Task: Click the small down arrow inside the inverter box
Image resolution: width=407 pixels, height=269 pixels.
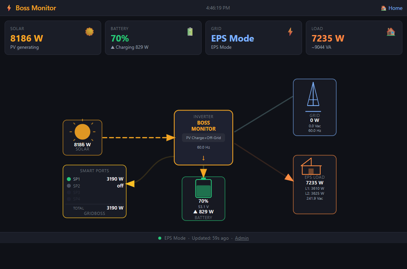Action: 203,158
